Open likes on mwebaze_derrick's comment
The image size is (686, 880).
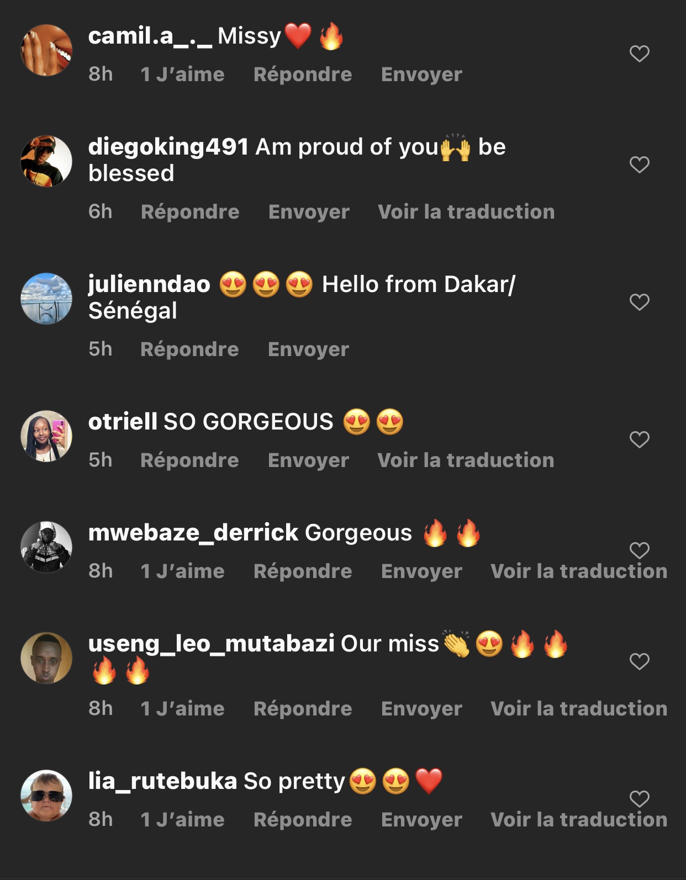point(182,571)
